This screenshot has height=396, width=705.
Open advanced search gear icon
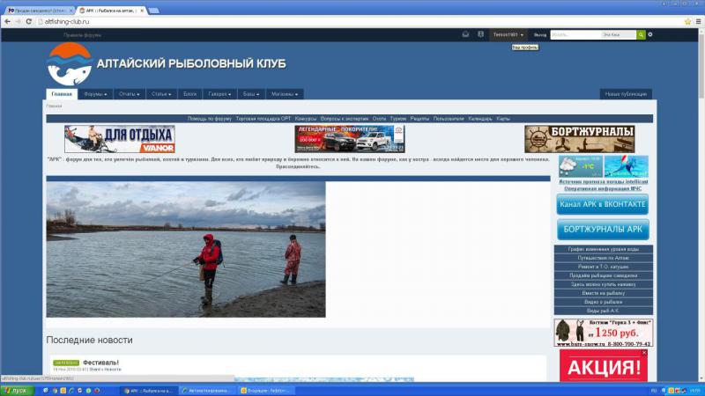(650, 34)
